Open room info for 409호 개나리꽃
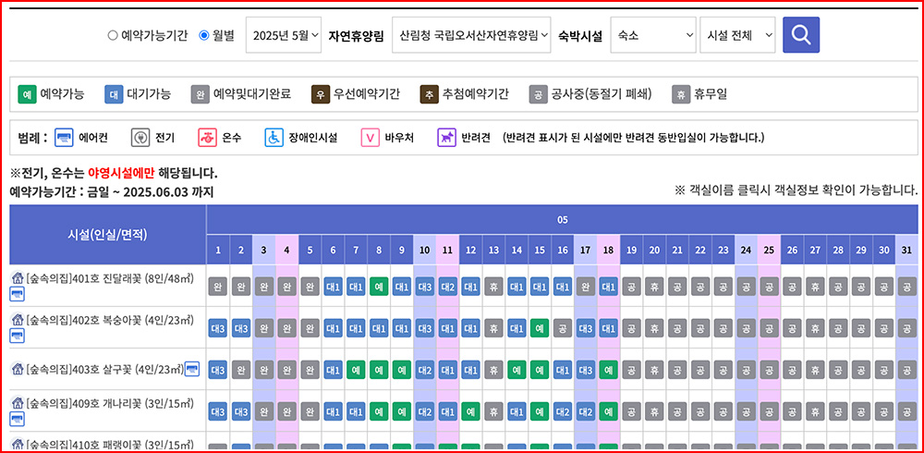This screenshot has height=453, width=924. pyautogui.click(x=110, y=403)
